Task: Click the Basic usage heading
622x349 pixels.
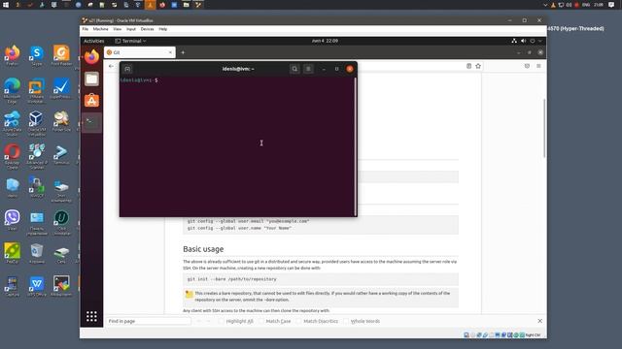Action: 203,249
